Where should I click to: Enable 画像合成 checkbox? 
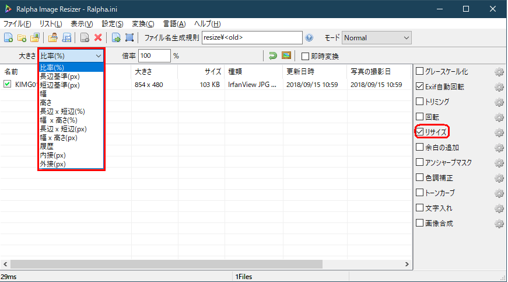pos(419,222)
